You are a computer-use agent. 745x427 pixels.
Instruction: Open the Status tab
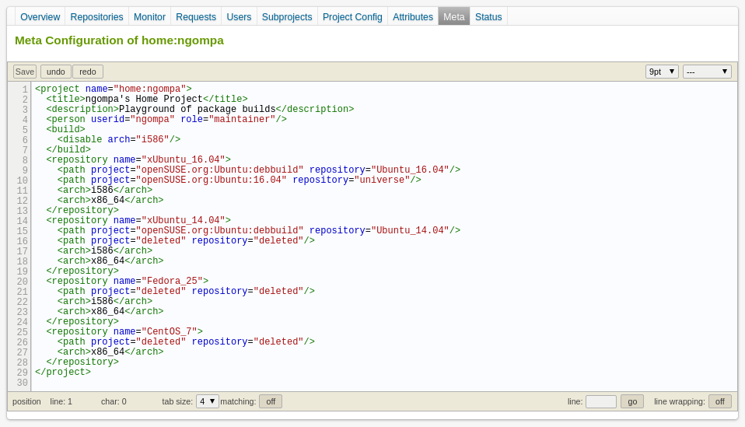pos(488,17)
